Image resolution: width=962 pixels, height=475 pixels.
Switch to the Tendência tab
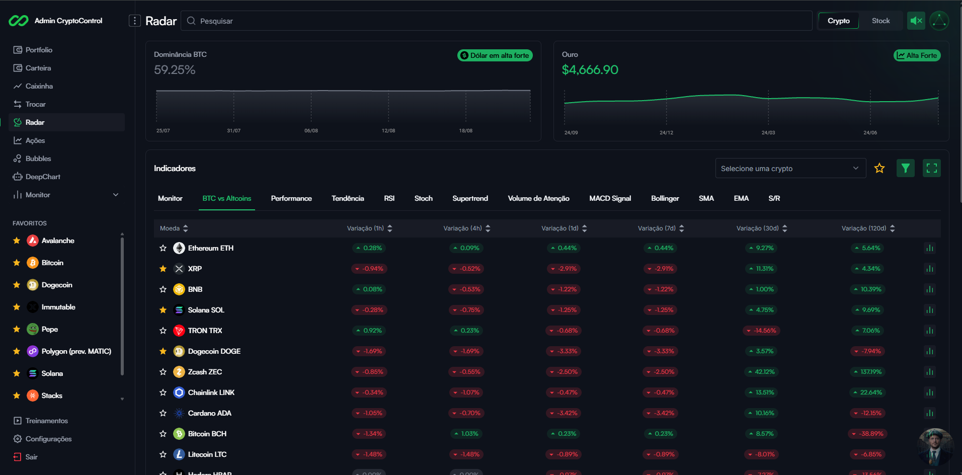tap(348, 198)
